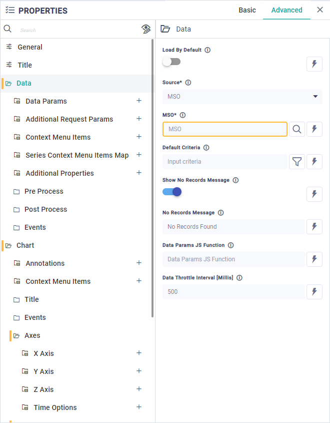Click info icon beside Data Throttle Interval
The image size is (330, 423).
click(x=239, y=278)
